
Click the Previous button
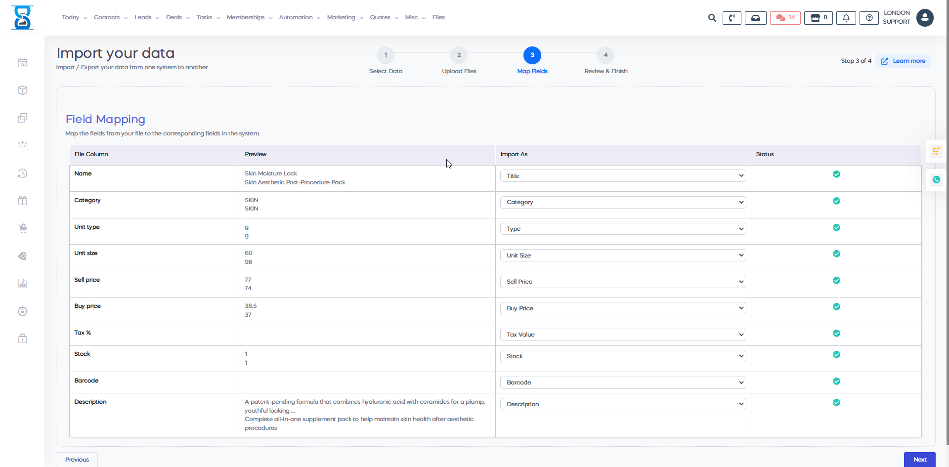pyautogui.click(x=77, y=460)
